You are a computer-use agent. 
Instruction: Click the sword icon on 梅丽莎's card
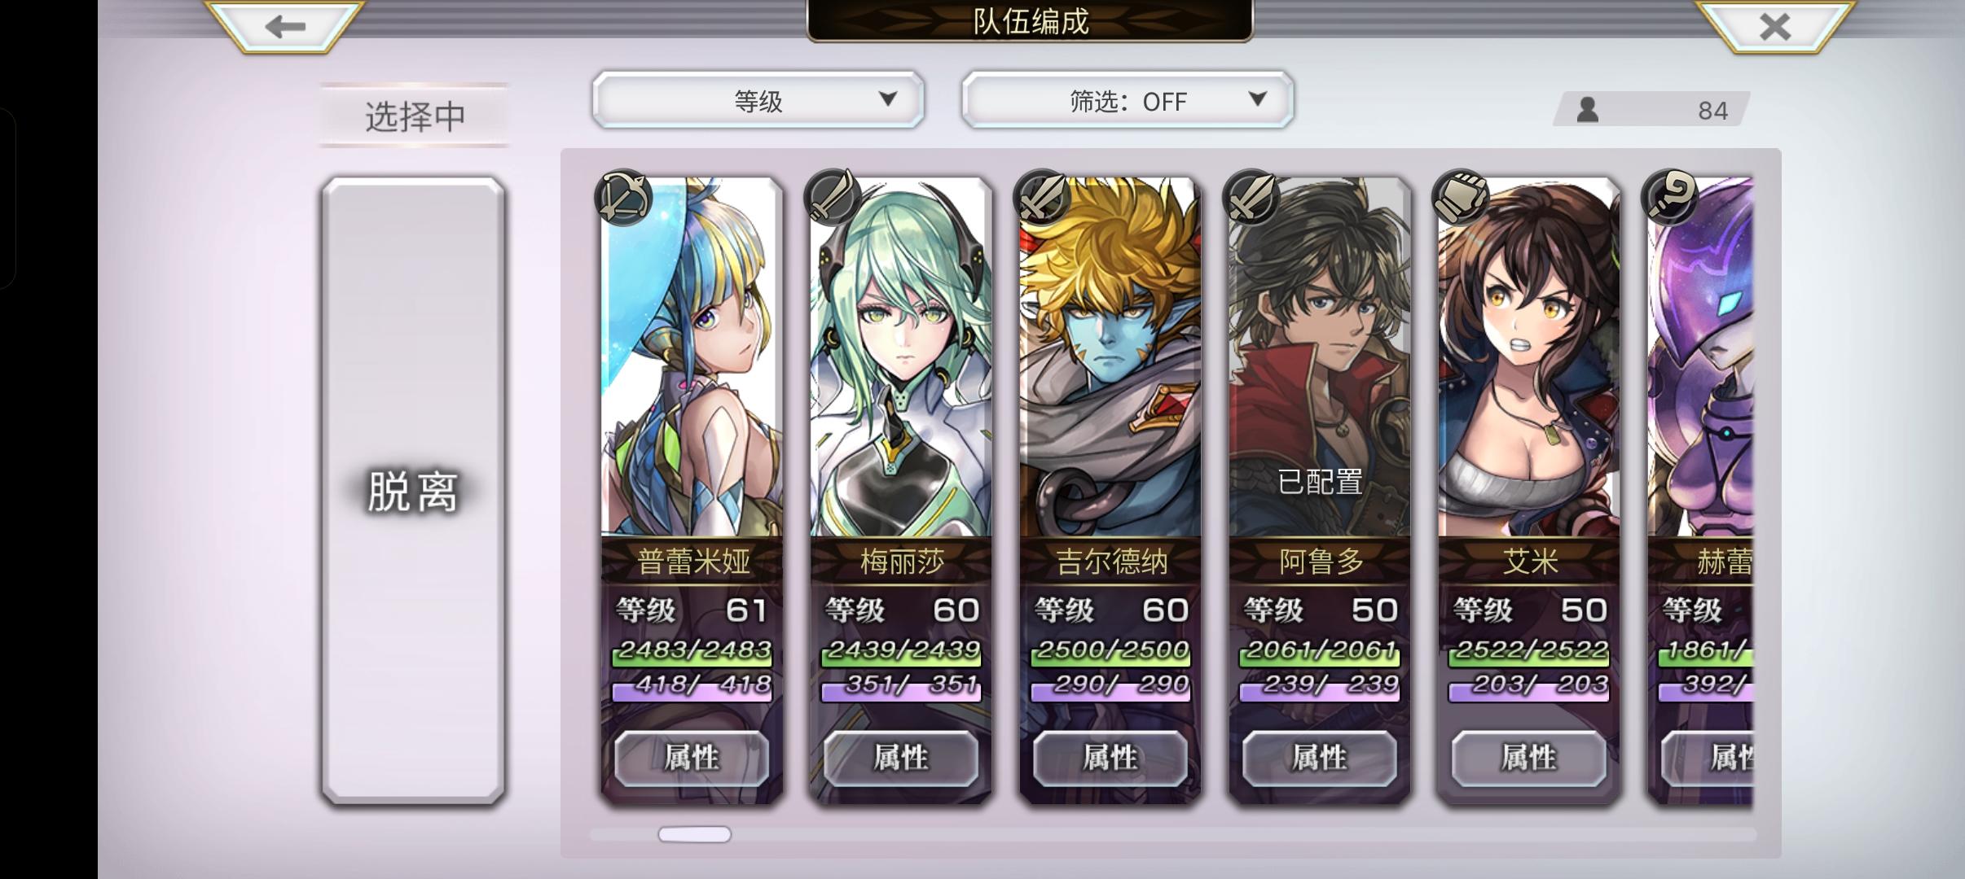833,197
